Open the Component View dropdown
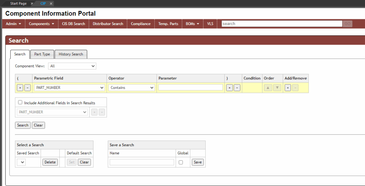365x186 pixels. pos(72,66)
